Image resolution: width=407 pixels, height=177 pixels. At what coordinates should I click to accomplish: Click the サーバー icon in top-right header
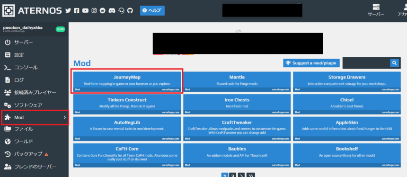coord(376,7)
